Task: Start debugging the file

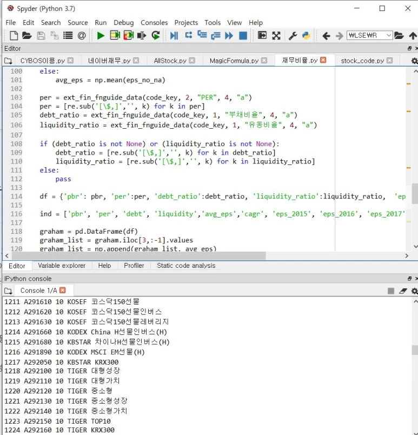Action: [x=174, y=36]
